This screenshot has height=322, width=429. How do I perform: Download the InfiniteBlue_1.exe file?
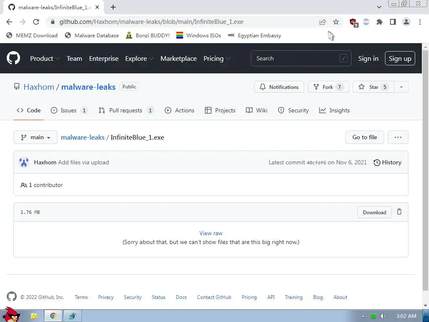point(375,212)
